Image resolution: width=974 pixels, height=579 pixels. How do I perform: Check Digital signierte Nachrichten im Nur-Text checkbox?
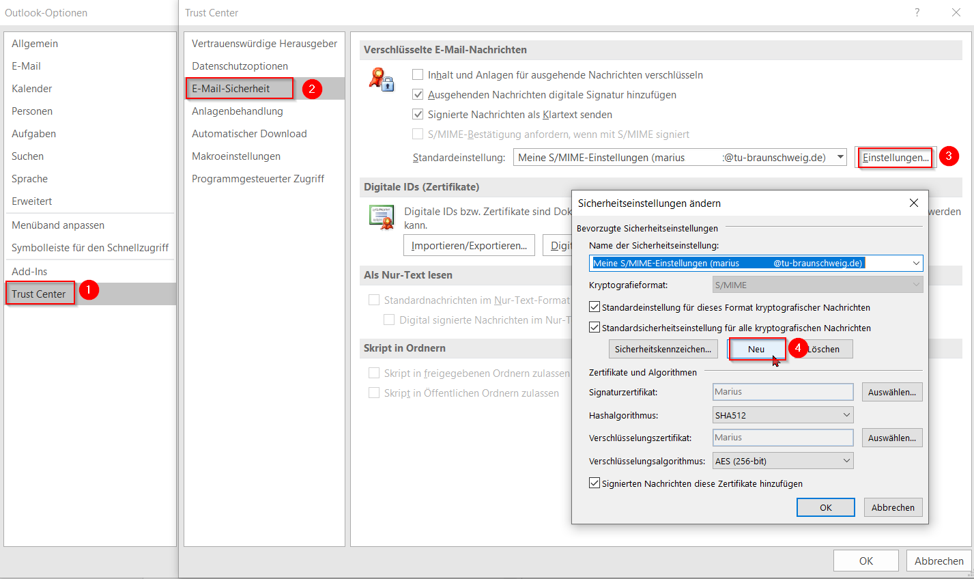[x=389, y=320]
